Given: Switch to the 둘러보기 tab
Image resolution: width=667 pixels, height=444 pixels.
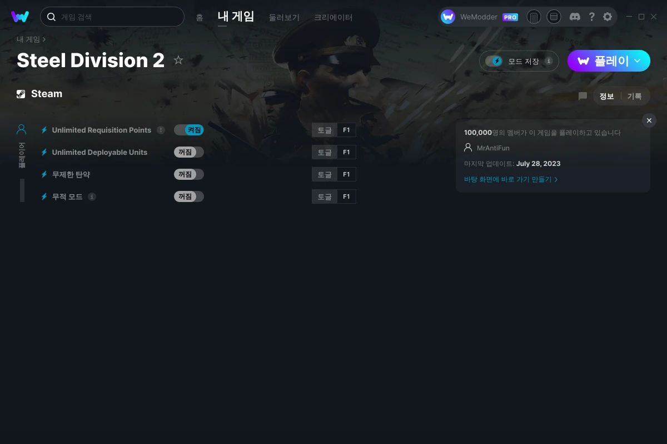Looking at the screenshot, I should pos(284,17).
